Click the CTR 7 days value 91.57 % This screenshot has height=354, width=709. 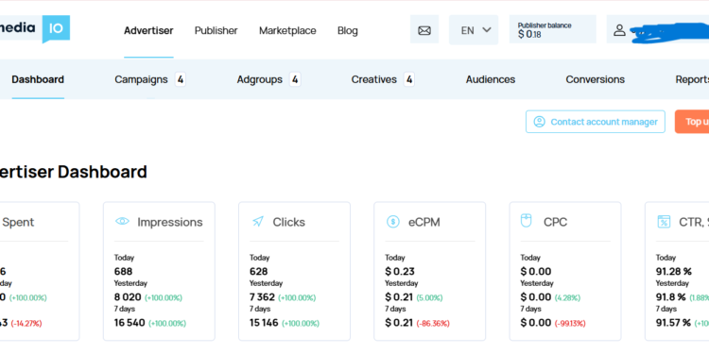click(674, 323)
